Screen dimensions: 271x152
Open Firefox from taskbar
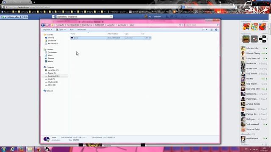click(x=21, y=149)
